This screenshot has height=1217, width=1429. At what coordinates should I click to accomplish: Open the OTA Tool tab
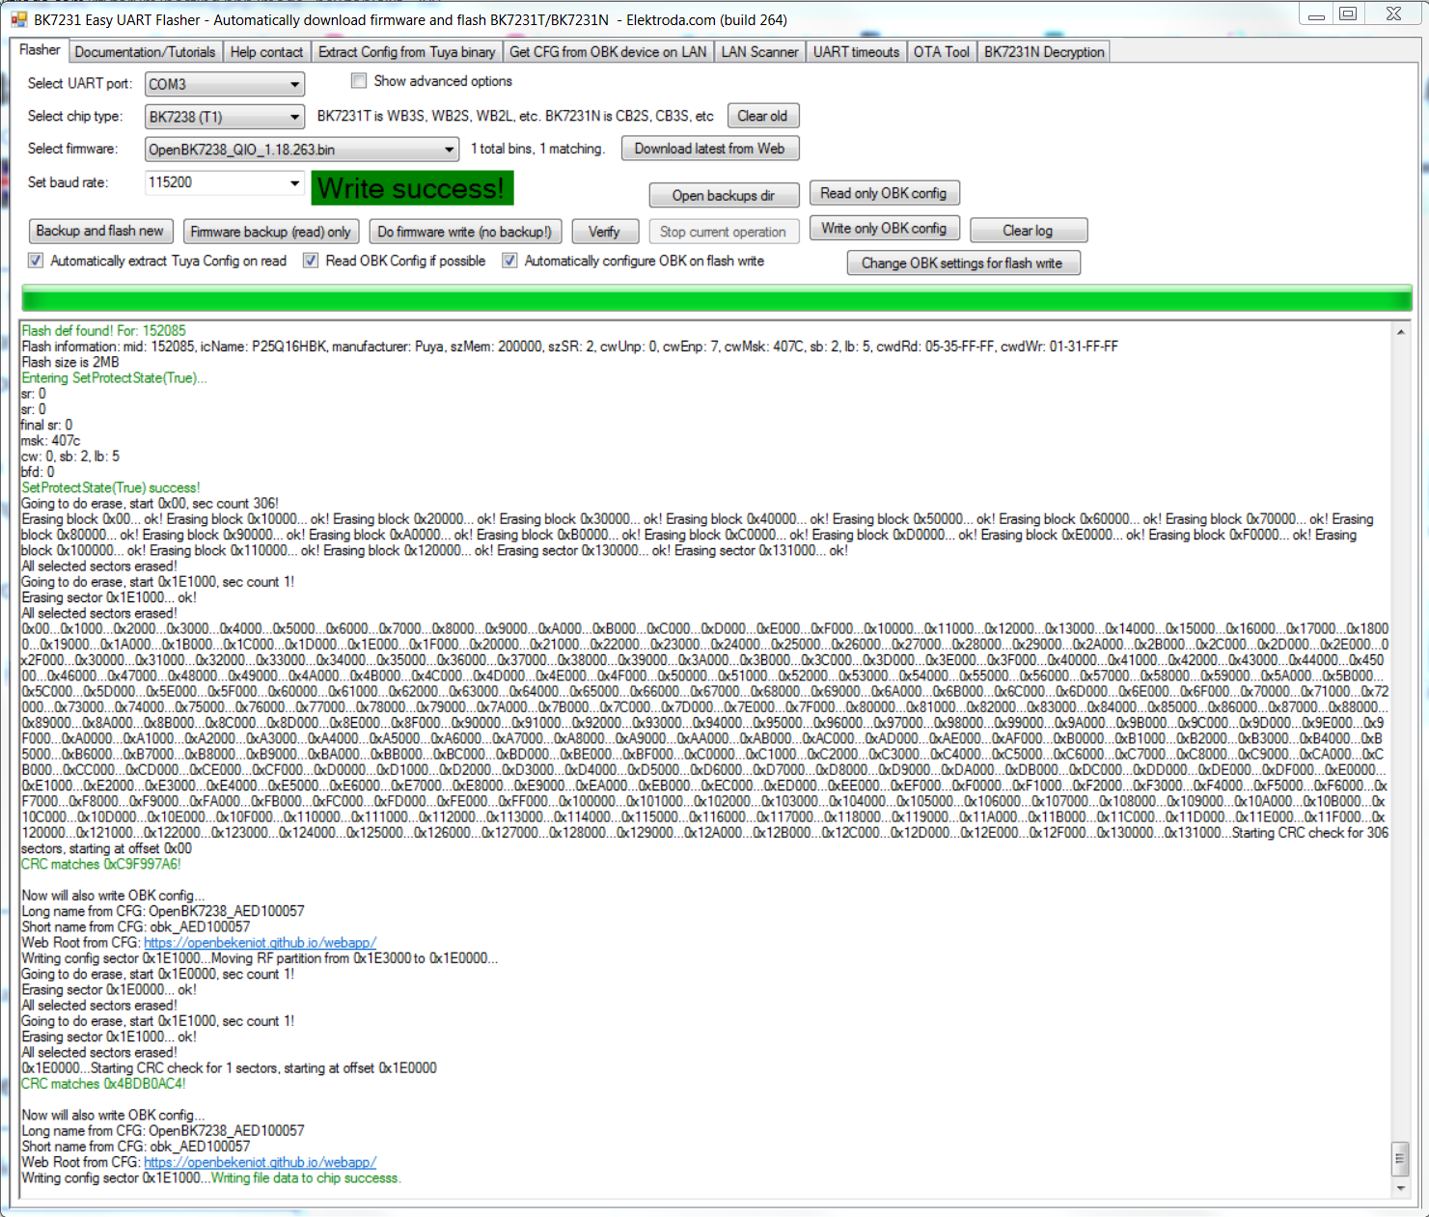pyautogui.click(x=942, y=52)
